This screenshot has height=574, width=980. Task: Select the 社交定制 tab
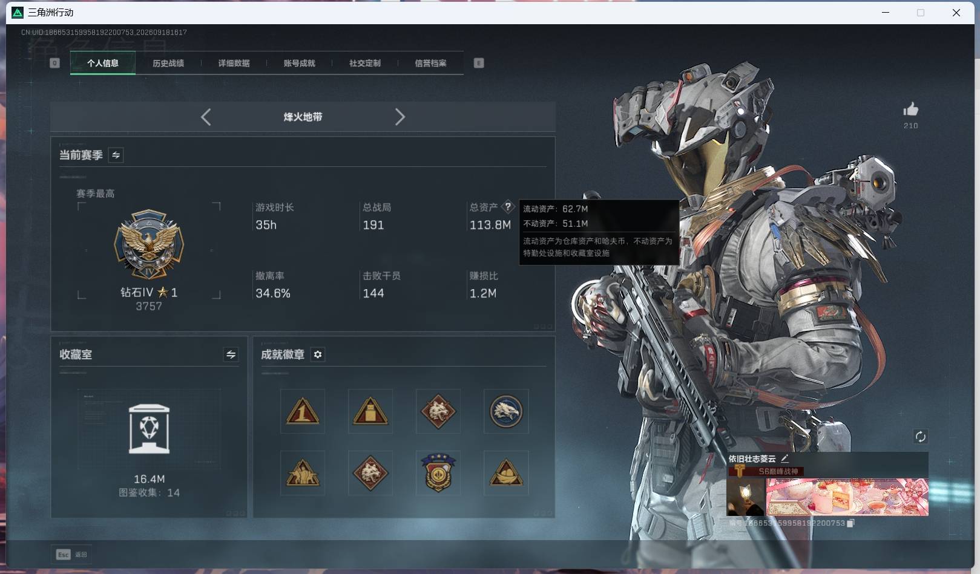coord(365,63)
